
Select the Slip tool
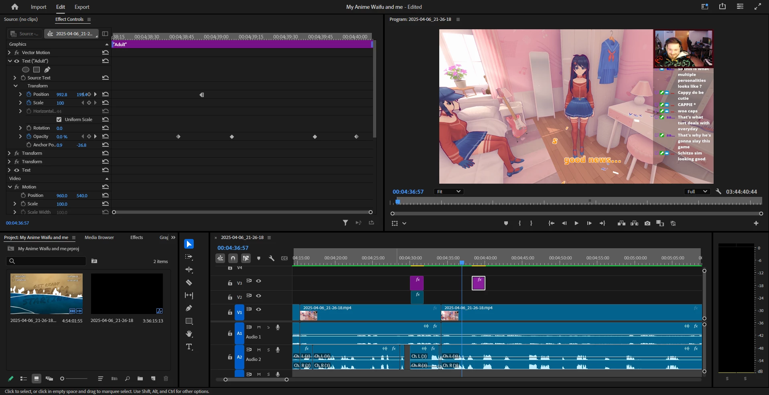189,295
